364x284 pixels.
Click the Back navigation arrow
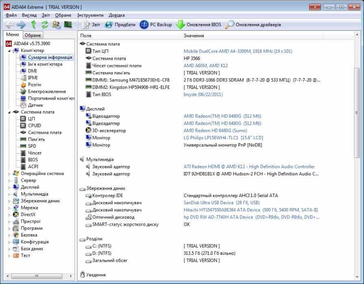[x=9, y=25]
